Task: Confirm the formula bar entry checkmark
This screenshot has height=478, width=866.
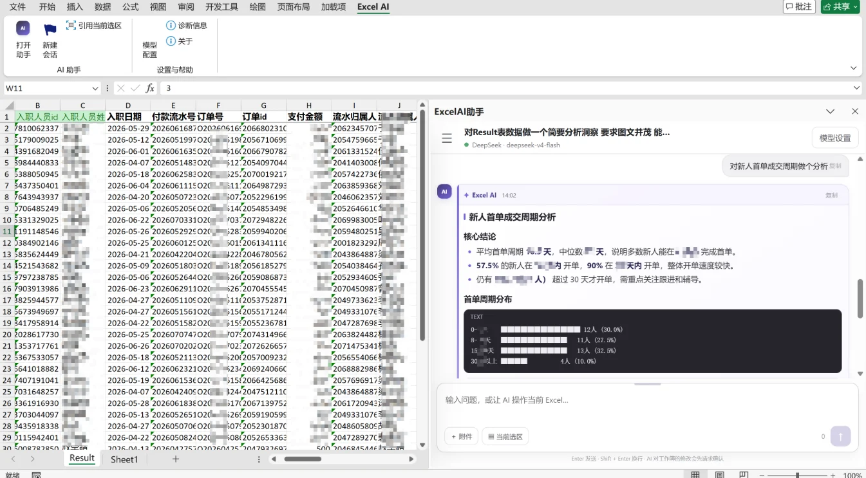Action: point(135,88)
